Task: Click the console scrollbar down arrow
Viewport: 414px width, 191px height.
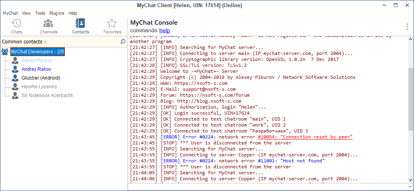Action: pos(410,180)
